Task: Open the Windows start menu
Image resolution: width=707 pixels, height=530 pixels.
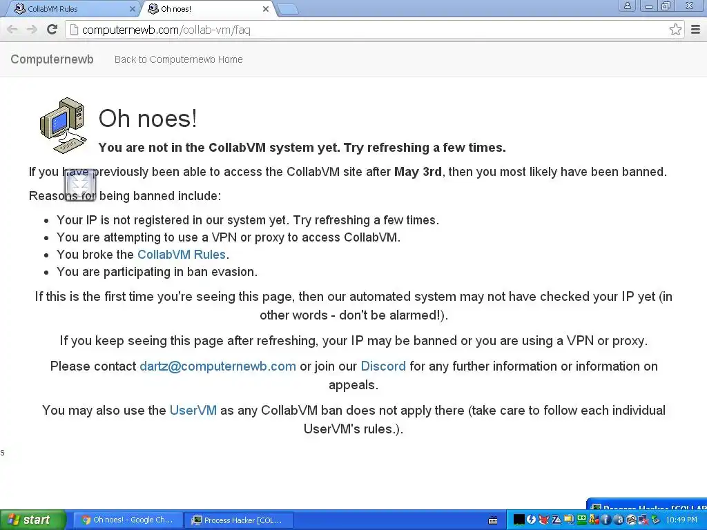Action: (32, 520)
